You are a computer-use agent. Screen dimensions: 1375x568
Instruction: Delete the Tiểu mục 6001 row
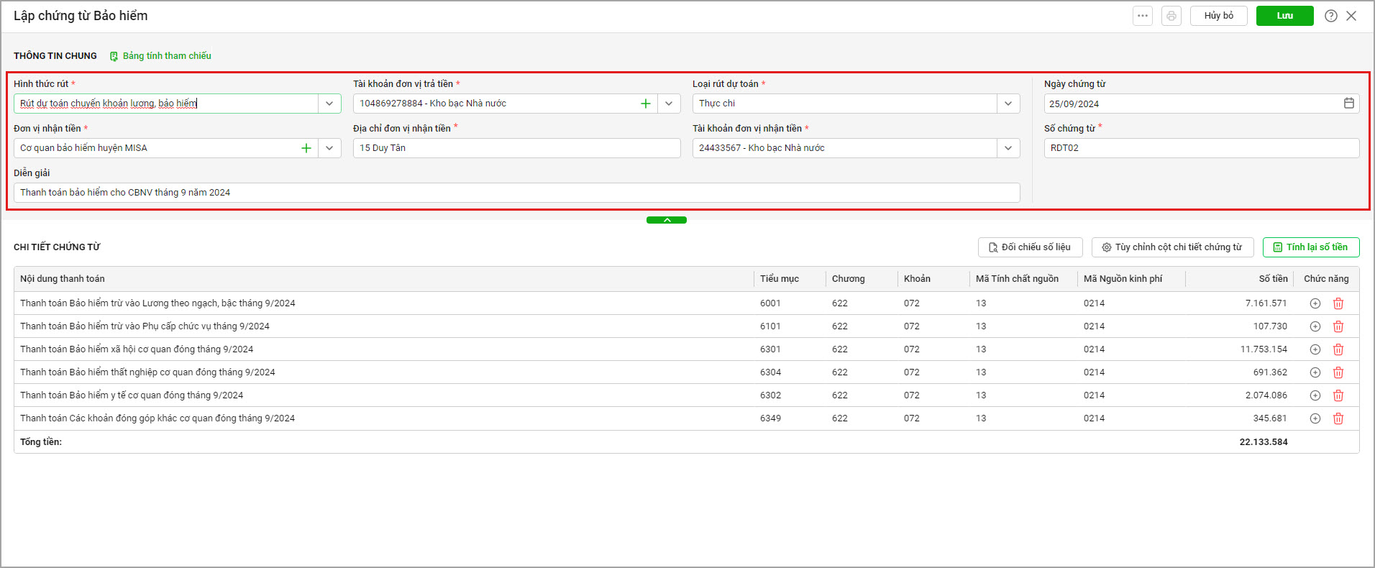(1338, 303)
